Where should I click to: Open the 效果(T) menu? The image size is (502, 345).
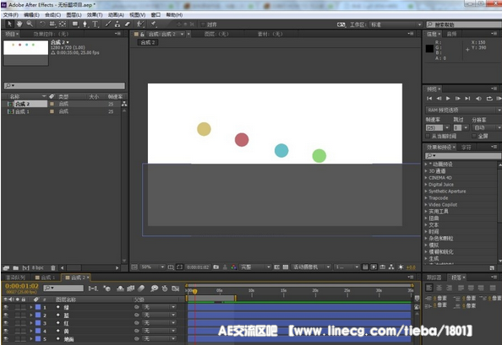[95, 15]
